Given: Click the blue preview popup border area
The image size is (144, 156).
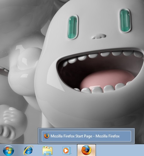Looking at the screenshot, I should click(x=86, y=130).
